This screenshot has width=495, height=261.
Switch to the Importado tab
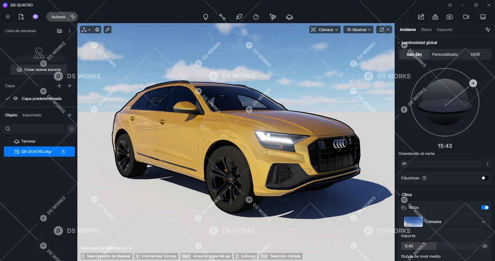click(32, 115)
